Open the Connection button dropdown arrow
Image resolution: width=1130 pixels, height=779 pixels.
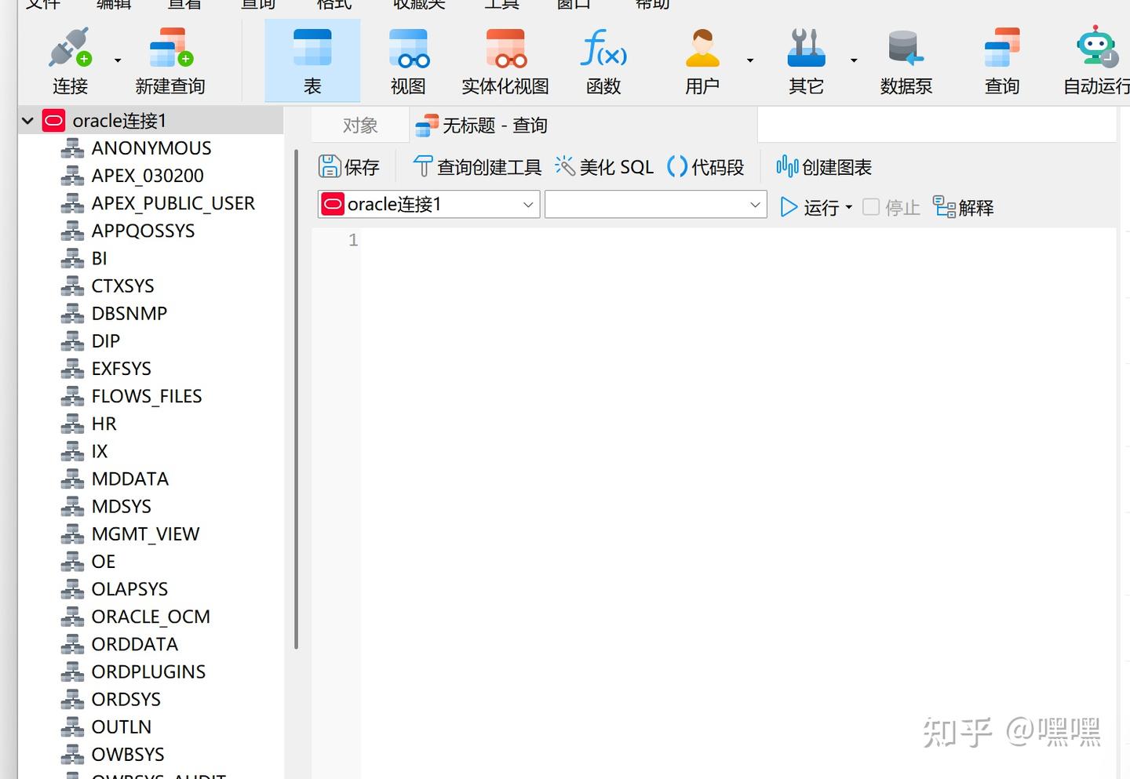click(118, 60)
